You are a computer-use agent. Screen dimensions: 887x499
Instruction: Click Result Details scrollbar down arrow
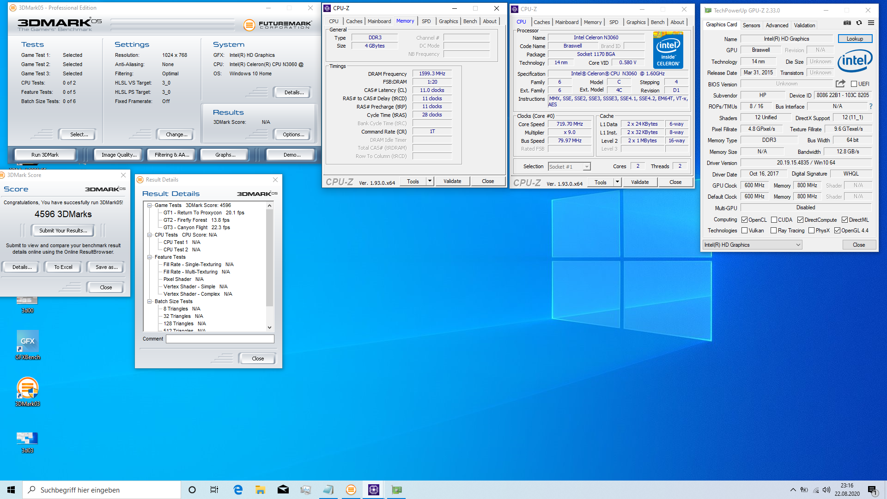[270, 328]
